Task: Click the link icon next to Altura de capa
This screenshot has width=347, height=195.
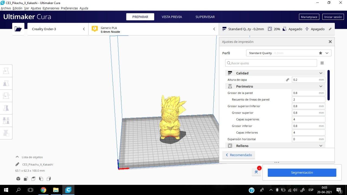Action: point(287,80)
